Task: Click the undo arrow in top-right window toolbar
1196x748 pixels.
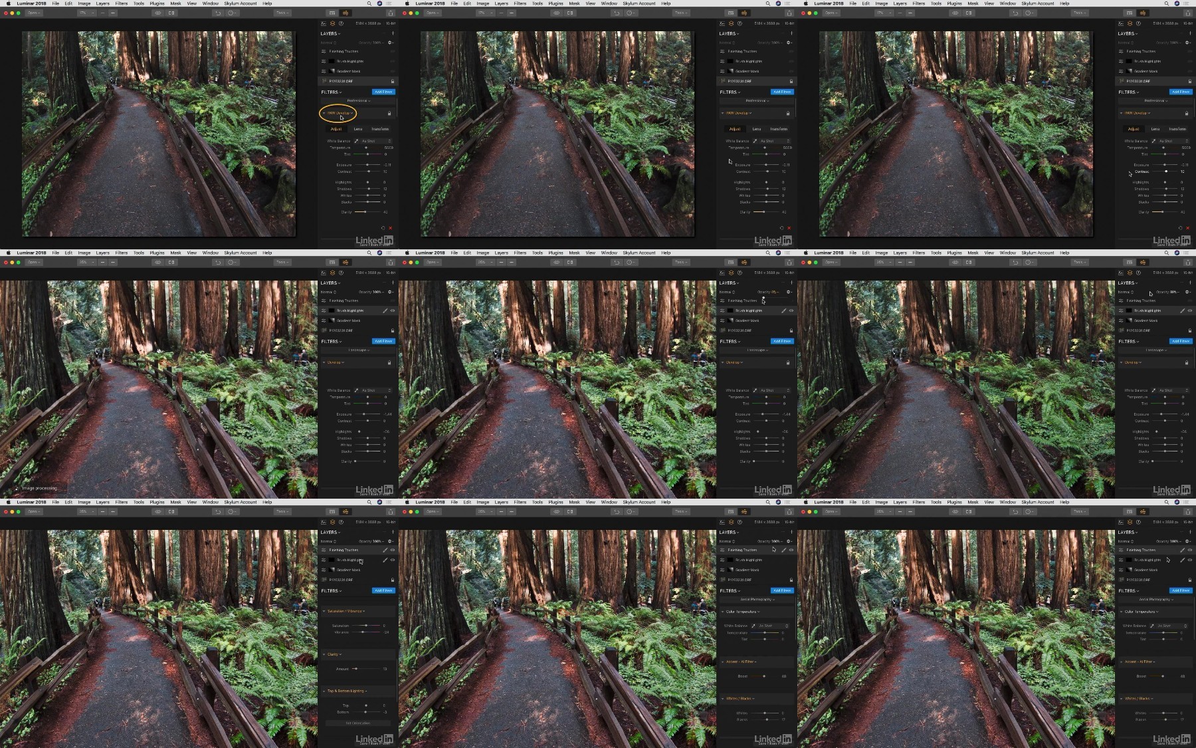Action: tap(1015, 13)
